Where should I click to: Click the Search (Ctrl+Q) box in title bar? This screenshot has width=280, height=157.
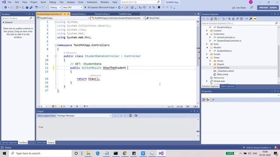140,2
